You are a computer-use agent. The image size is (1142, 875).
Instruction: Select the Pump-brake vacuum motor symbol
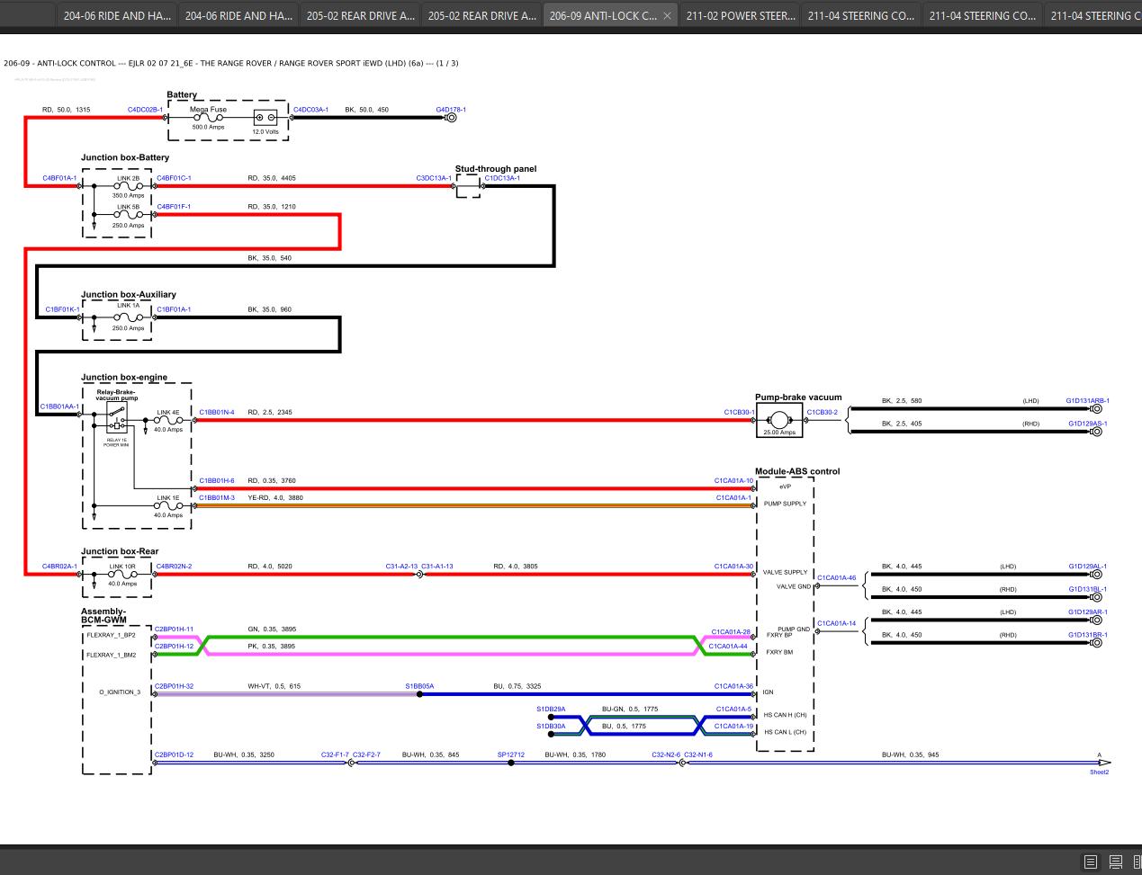pyautogui.click(x=779, y=419)
